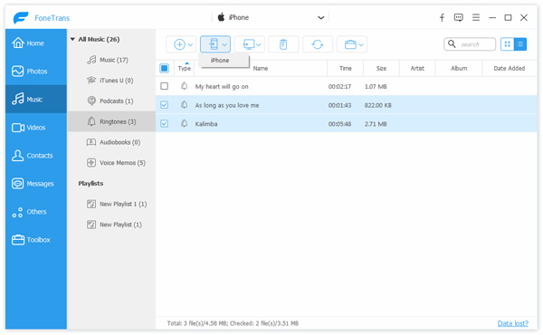Click bell icon for My heart will go on

pos(185,86)
